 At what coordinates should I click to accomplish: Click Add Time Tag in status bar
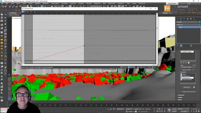click(x=144, y=112)
